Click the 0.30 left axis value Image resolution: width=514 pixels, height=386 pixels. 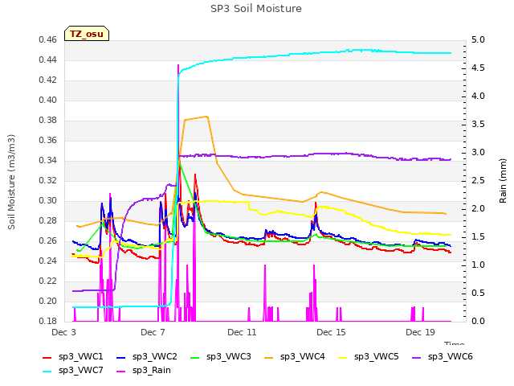pos(48,201)
